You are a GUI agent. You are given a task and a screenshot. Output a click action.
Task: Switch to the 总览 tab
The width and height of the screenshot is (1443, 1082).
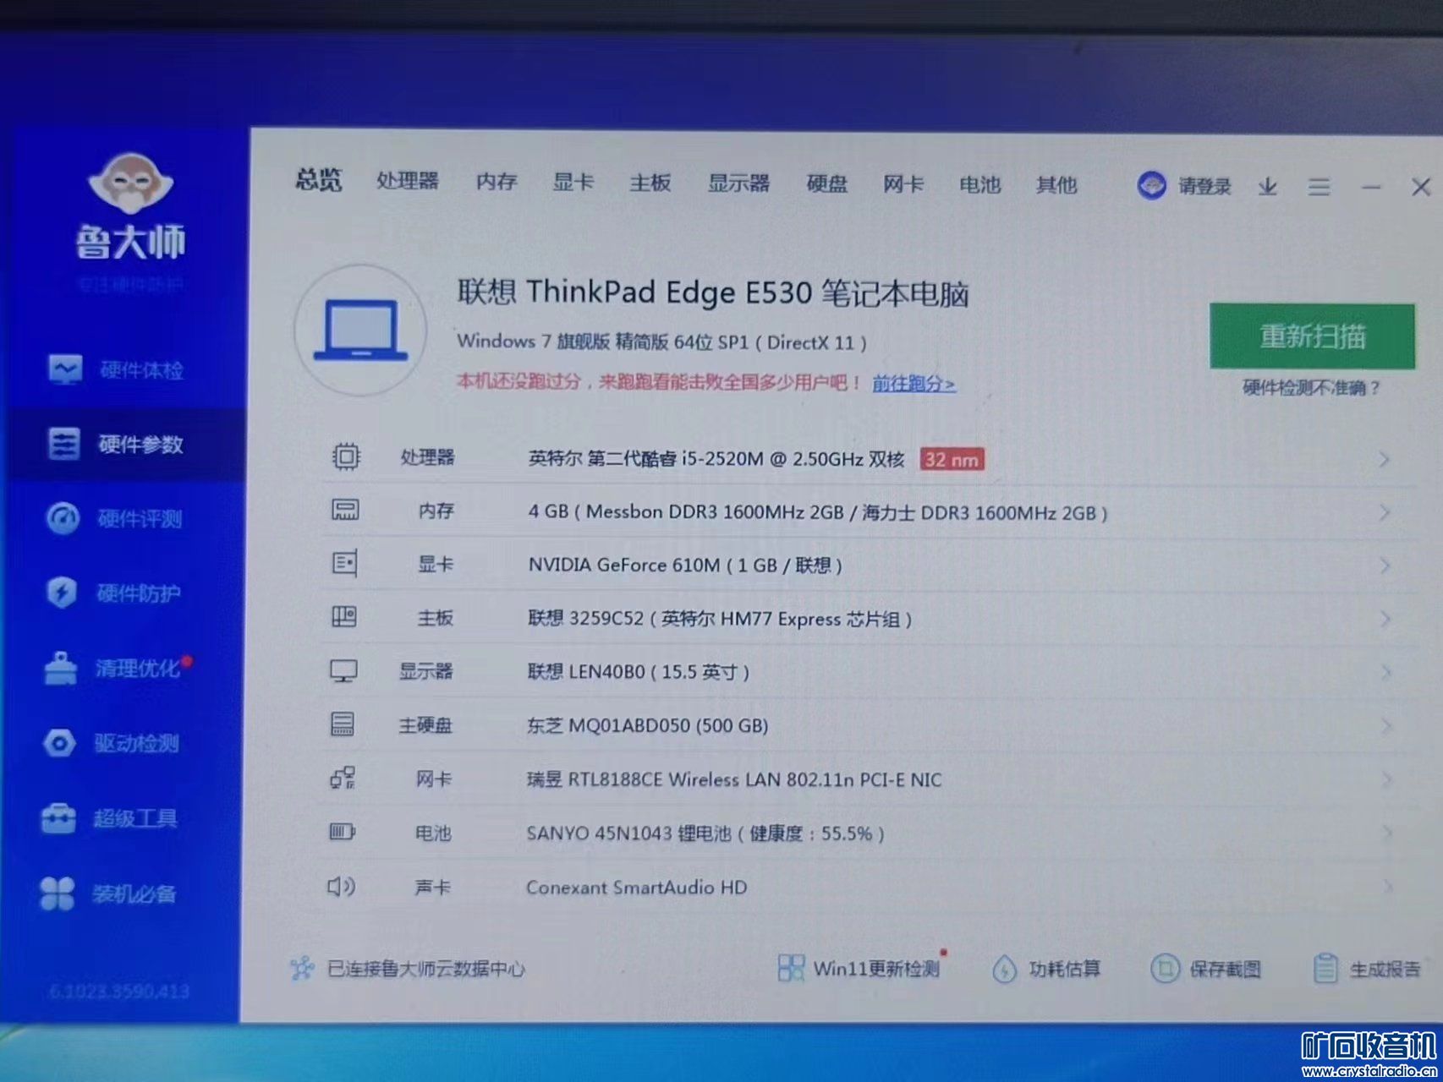[x=319, y=179]
